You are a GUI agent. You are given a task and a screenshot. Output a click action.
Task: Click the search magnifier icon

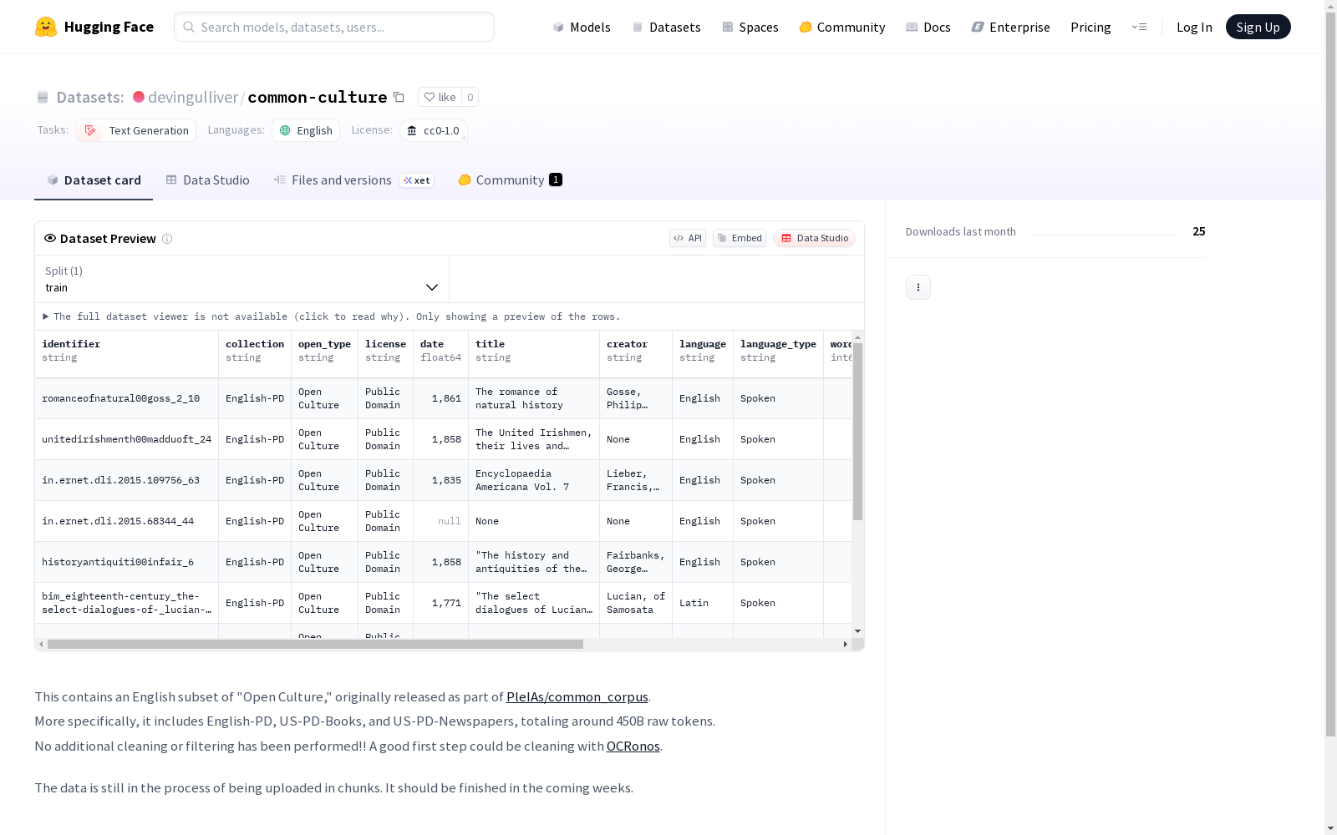[x=189, y=27]
